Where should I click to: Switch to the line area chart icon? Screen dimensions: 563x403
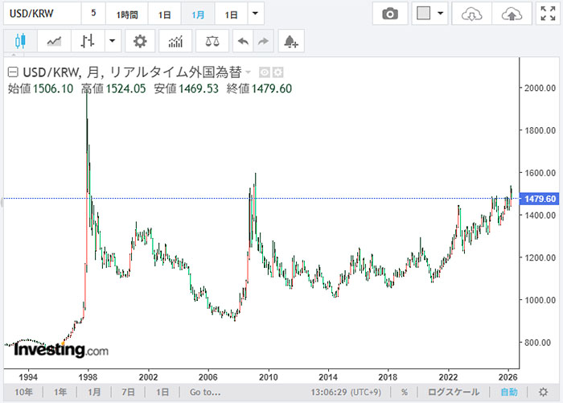click(55, 40)
